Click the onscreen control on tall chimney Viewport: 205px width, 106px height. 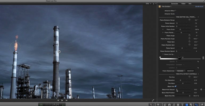click(x=59, y=52)
